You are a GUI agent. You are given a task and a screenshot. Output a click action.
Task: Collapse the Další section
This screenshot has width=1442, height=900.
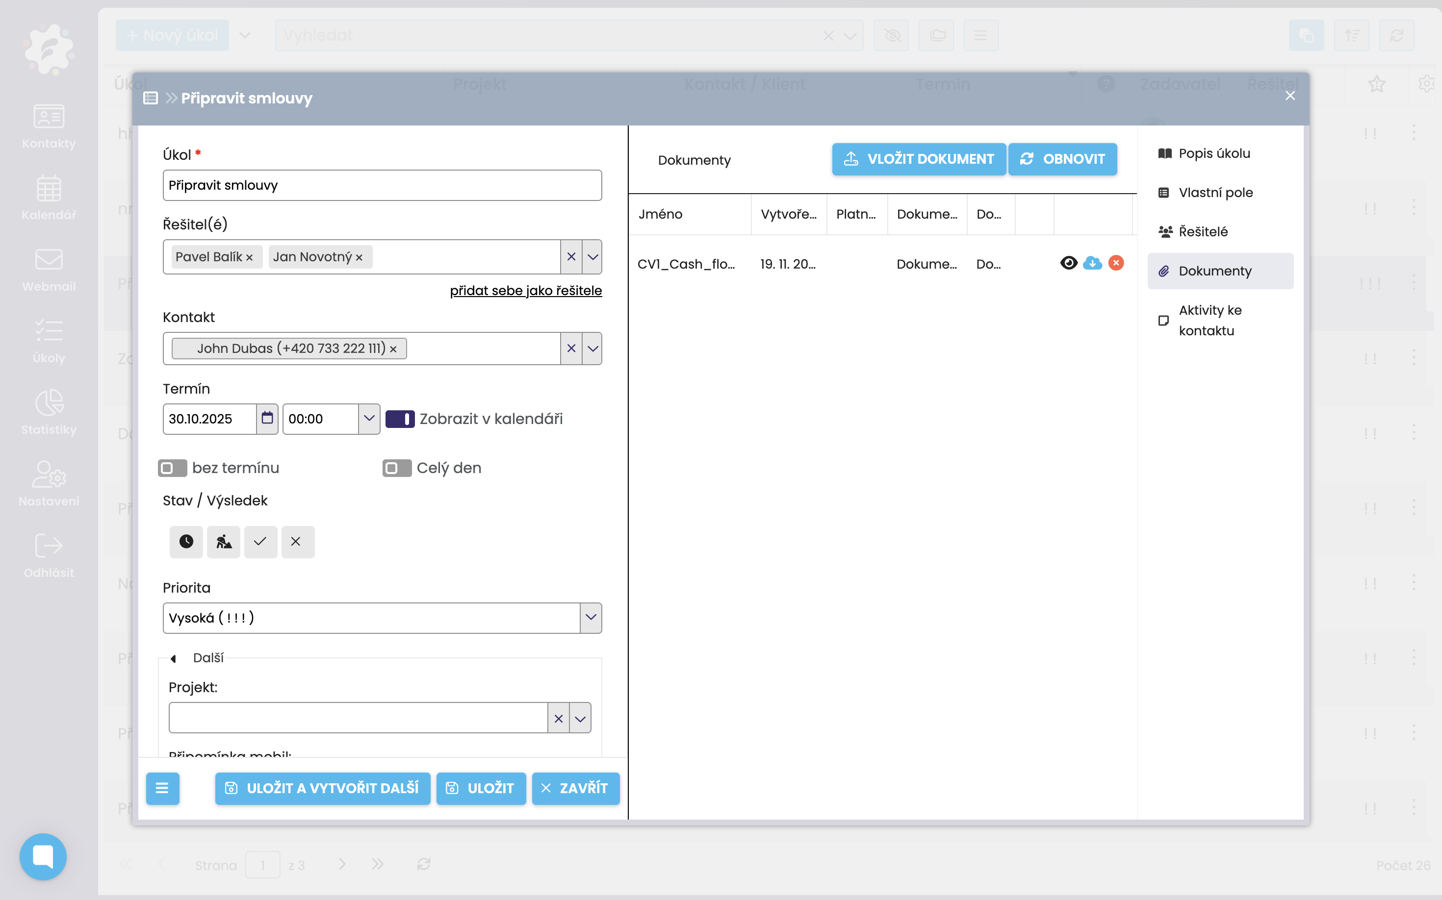click(173, 658)
